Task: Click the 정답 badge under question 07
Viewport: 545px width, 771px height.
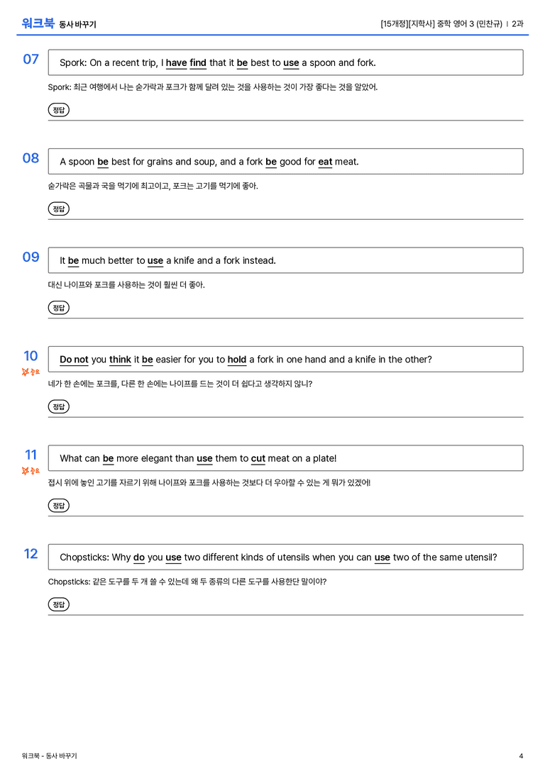Action: [58, 110]
